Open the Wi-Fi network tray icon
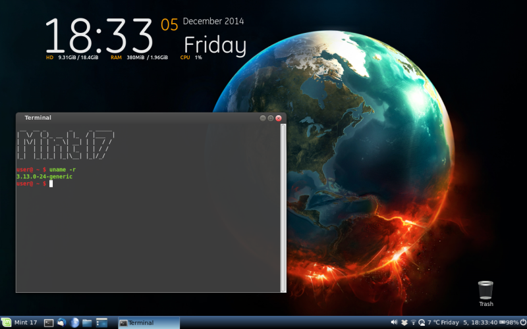The height and width of the screenshot is (329, 527). tap(413, 322)
